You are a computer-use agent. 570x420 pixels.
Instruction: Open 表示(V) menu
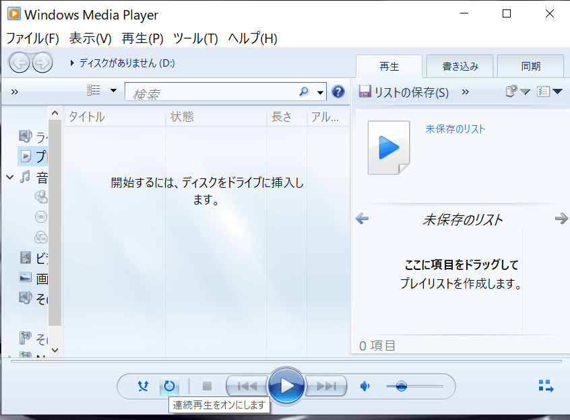[x=90, y=38]
